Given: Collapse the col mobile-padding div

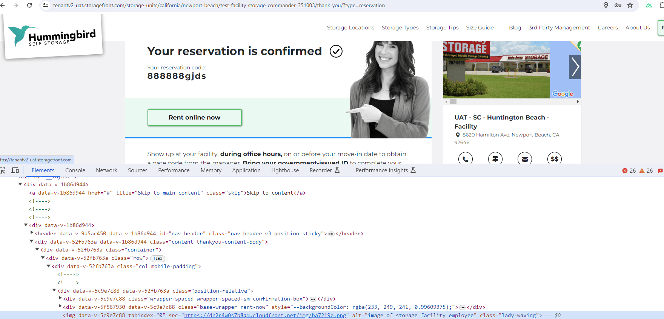Looking at the screenshot, I should pyautogui.click(x=48, y=266).
